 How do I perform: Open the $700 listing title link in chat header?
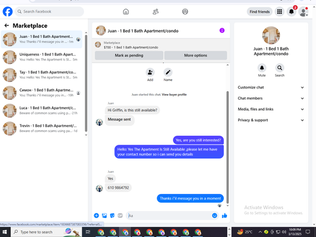pos(131,47)
